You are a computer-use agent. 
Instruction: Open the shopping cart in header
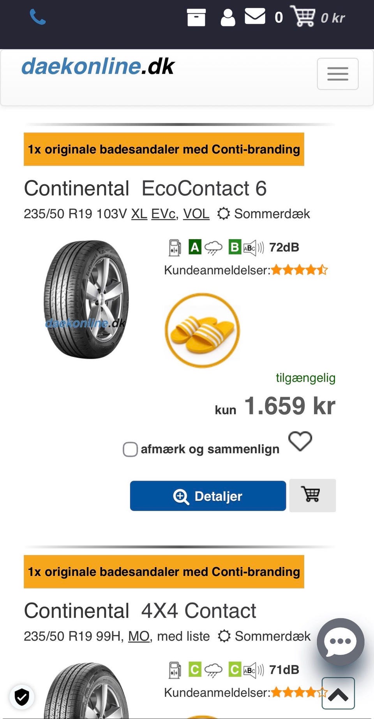303,16
